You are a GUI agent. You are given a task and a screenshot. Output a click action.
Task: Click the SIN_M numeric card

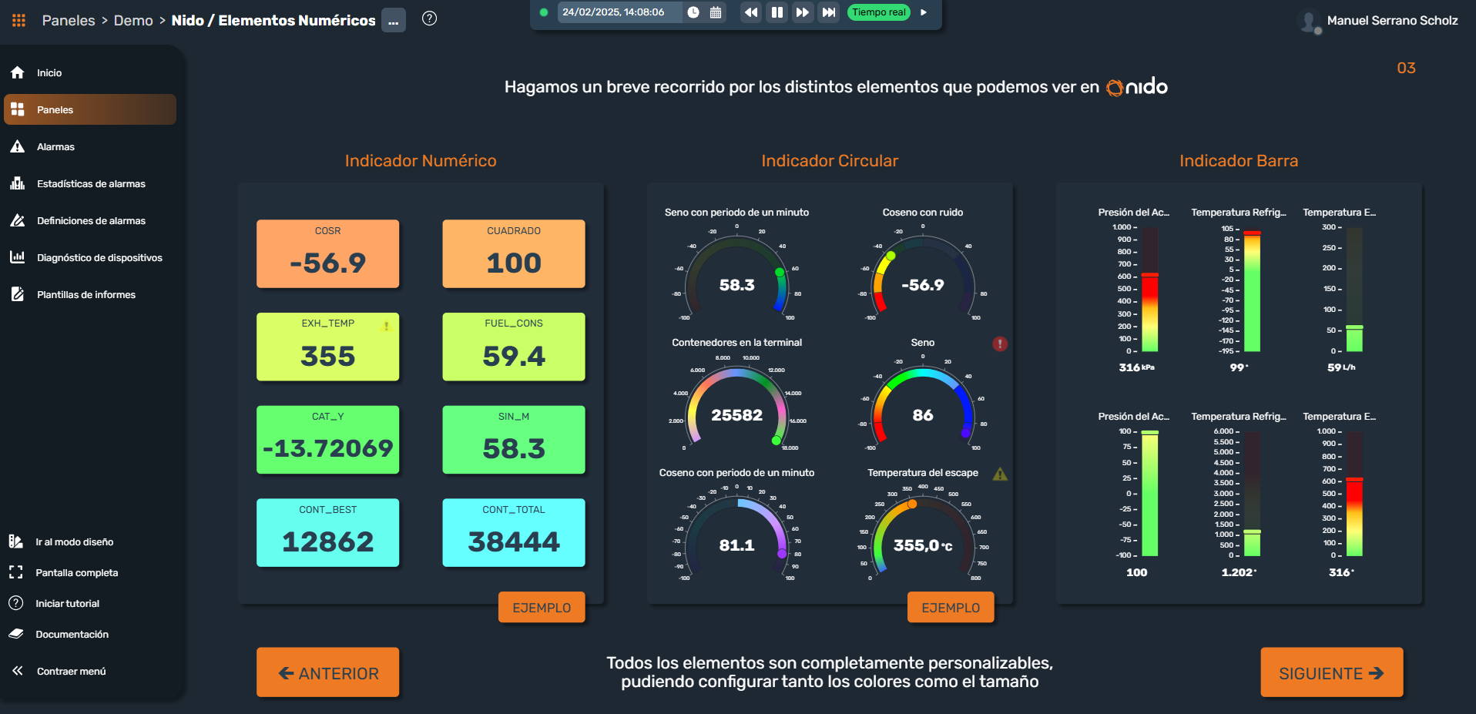514,440
